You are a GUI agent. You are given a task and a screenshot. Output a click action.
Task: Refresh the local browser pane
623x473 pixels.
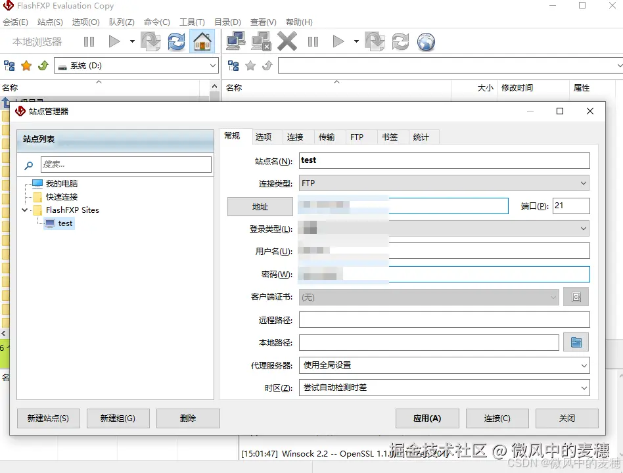(x=176, y=41)
